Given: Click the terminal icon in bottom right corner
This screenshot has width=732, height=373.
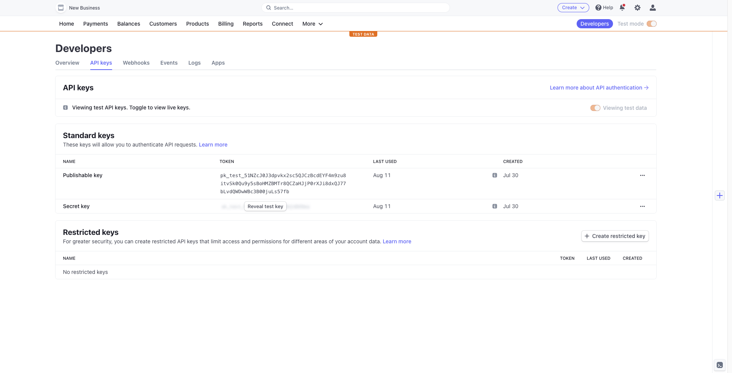Looking at the screenshot, I should (x=720, y=365).
